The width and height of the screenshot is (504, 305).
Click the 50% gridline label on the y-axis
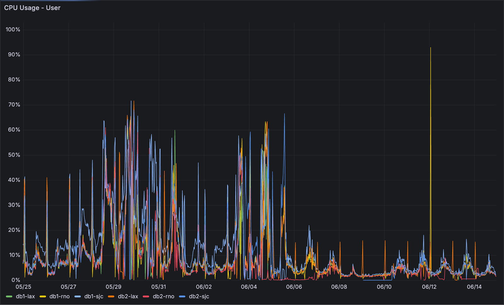point(14,155)
